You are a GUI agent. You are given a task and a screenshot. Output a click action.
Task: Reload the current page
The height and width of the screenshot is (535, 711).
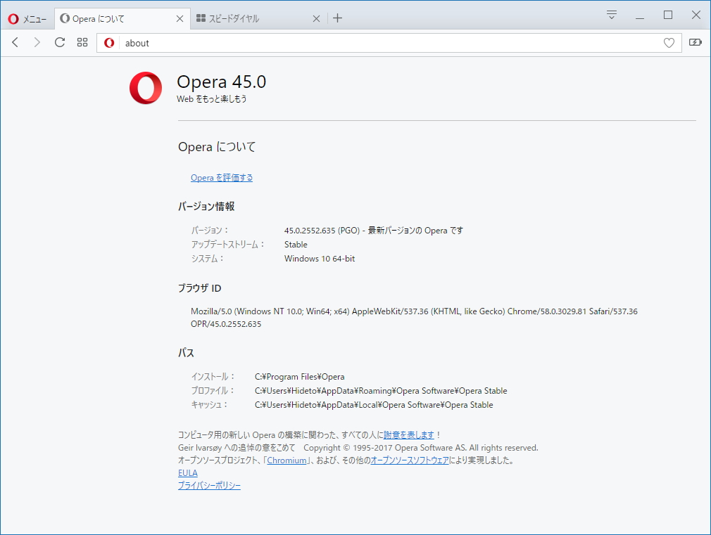coord(59,42)
